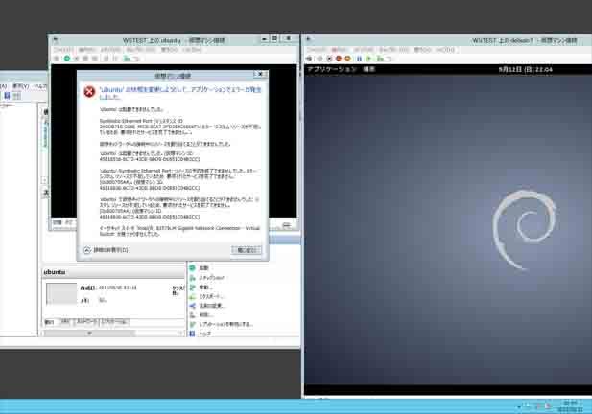Click orange Save icon in debian7 toolbar
Image resolution: width=592 pixels, height=414 pixels.
tap(347, 58)
